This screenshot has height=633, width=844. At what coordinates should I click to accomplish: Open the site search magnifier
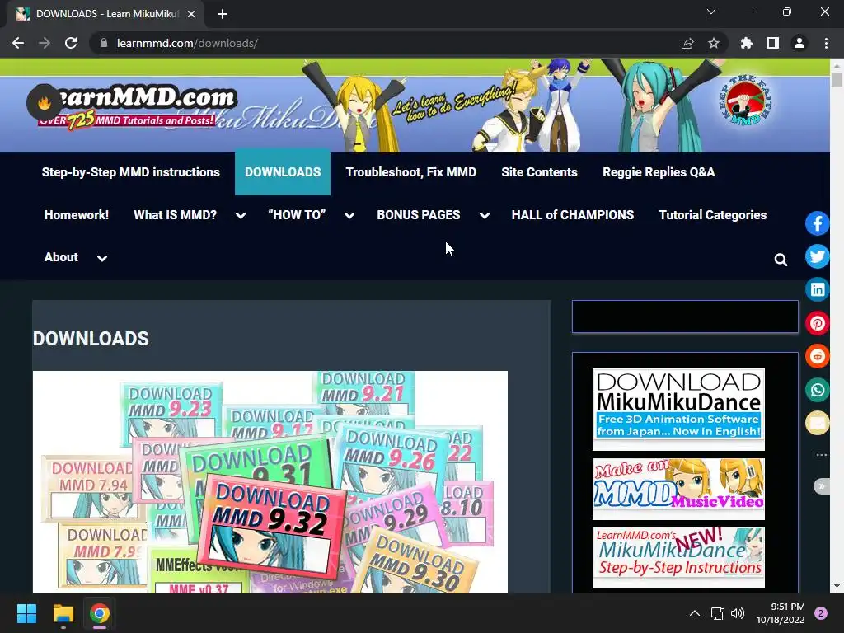pos(781,260)
